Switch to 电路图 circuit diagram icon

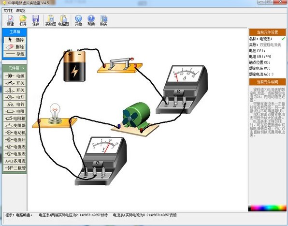click(63, 20)
